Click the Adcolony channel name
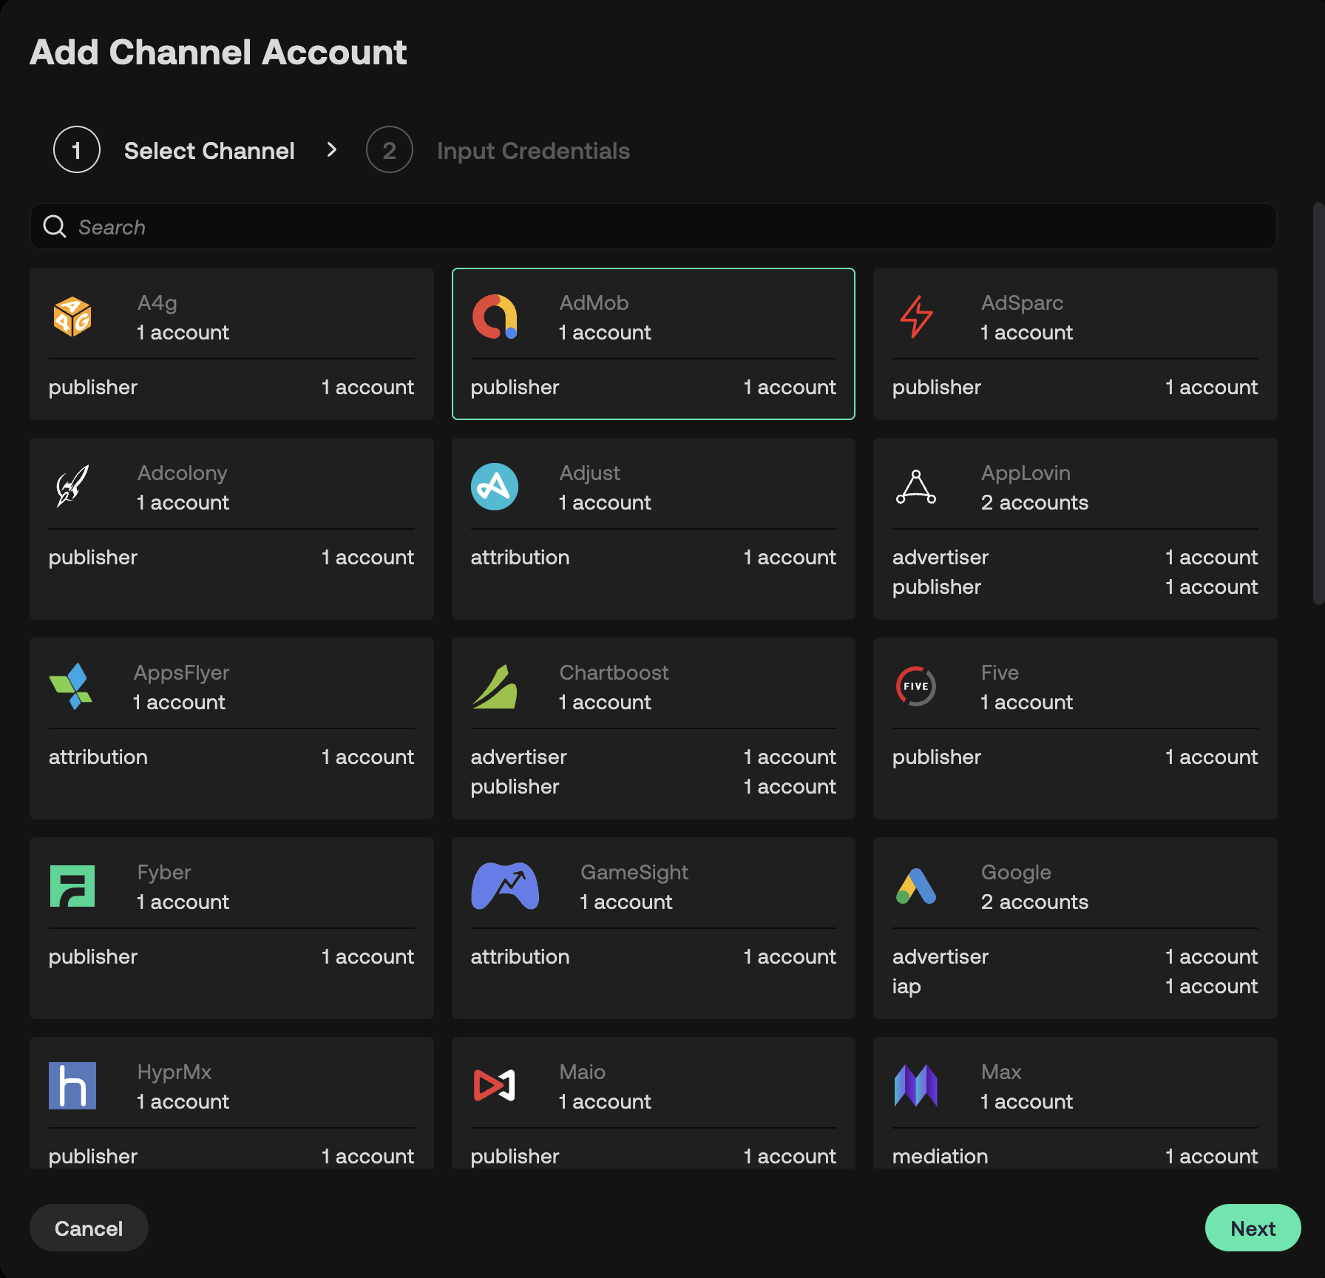Screen dimensions: 1325x1278 [x=182, y=473]
